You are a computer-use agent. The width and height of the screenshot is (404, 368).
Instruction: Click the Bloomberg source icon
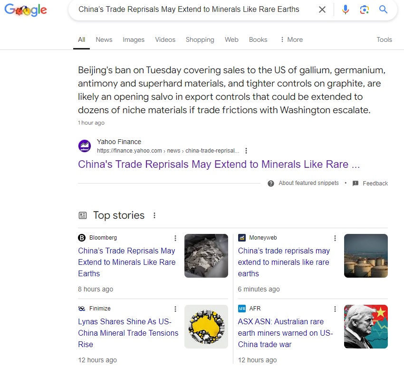(82, 238)
